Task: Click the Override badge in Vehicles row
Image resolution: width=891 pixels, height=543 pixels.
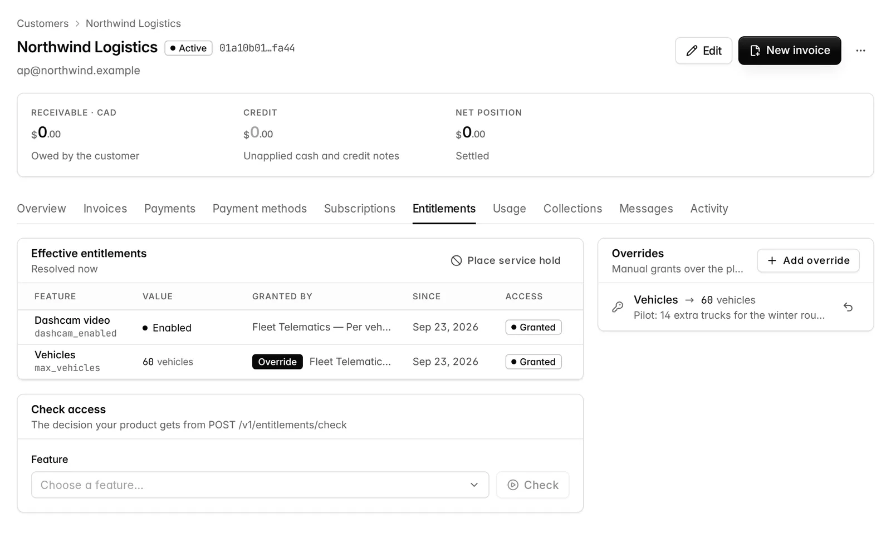Action: (x=277, y=362)
